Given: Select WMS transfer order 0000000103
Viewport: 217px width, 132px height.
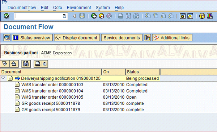Looking at the screenshot, I should click(52, 84).
